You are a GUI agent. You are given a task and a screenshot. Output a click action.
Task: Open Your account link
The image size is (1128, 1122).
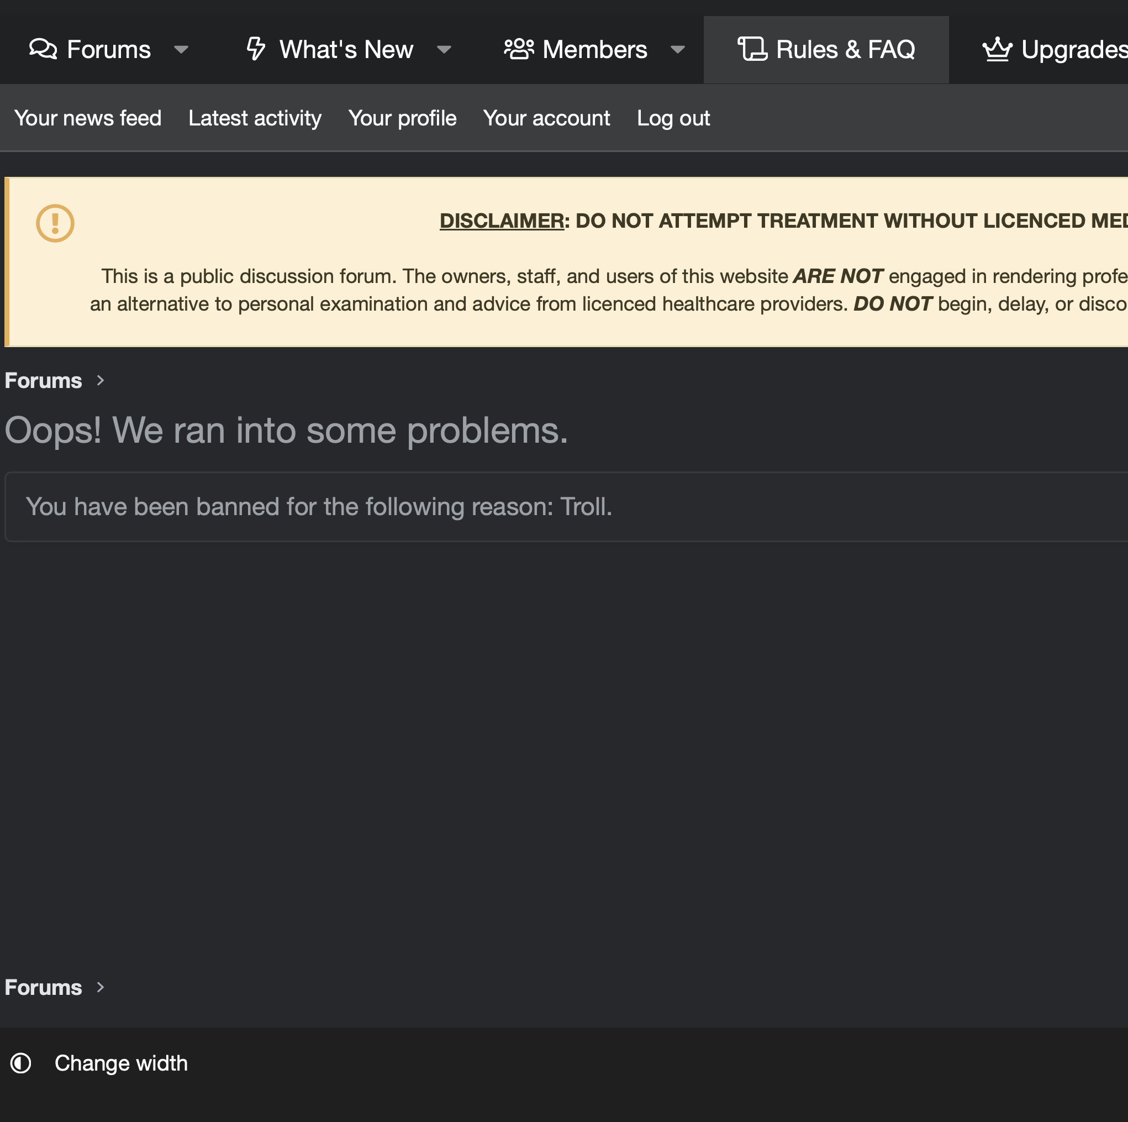546,118
